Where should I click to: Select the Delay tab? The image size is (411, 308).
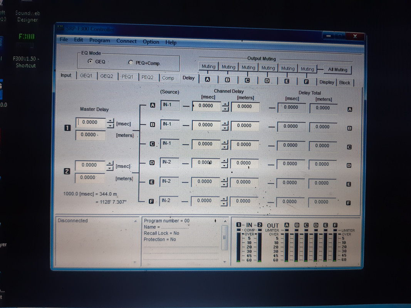(x=188, y=78)
